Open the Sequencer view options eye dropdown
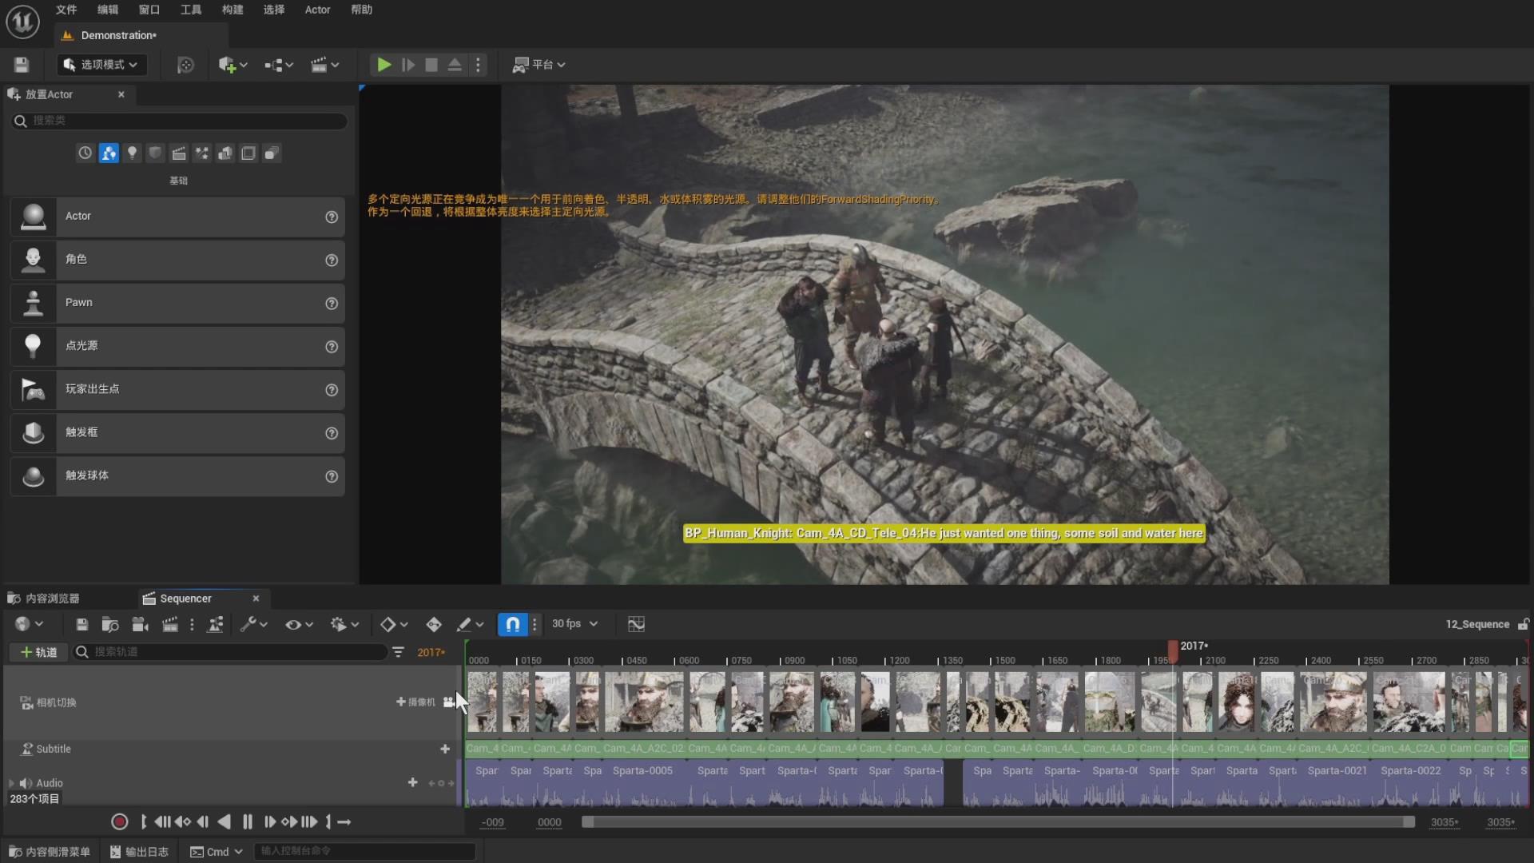Image resolution: width=1534 pixels, height=863 pixels. pos(299,624)
